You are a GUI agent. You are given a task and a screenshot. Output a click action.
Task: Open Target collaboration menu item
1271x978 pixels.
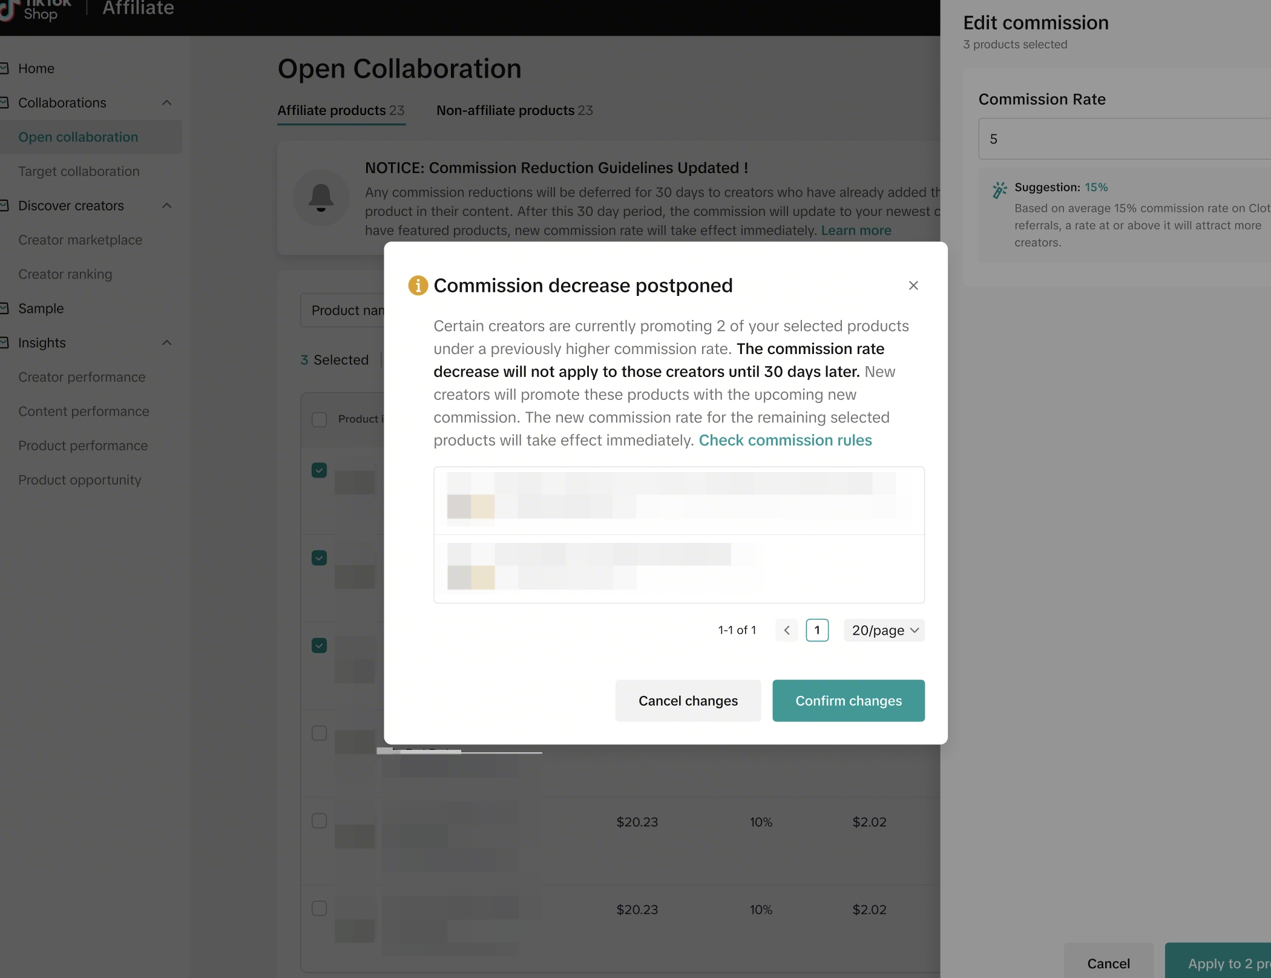click(x=79, y=171)
